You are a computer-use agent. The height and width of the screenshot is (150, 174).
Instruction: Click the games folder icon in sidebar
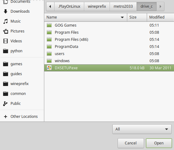[x=6, y=64]
